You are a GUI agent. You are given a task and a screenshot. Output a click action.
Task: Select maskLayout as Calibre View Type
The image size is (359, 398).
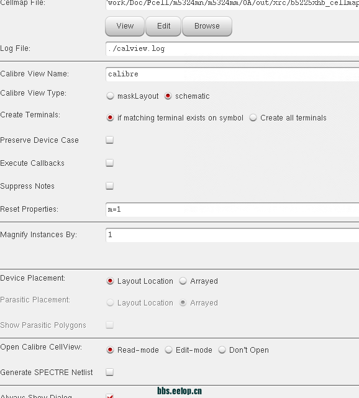[110, 96]
